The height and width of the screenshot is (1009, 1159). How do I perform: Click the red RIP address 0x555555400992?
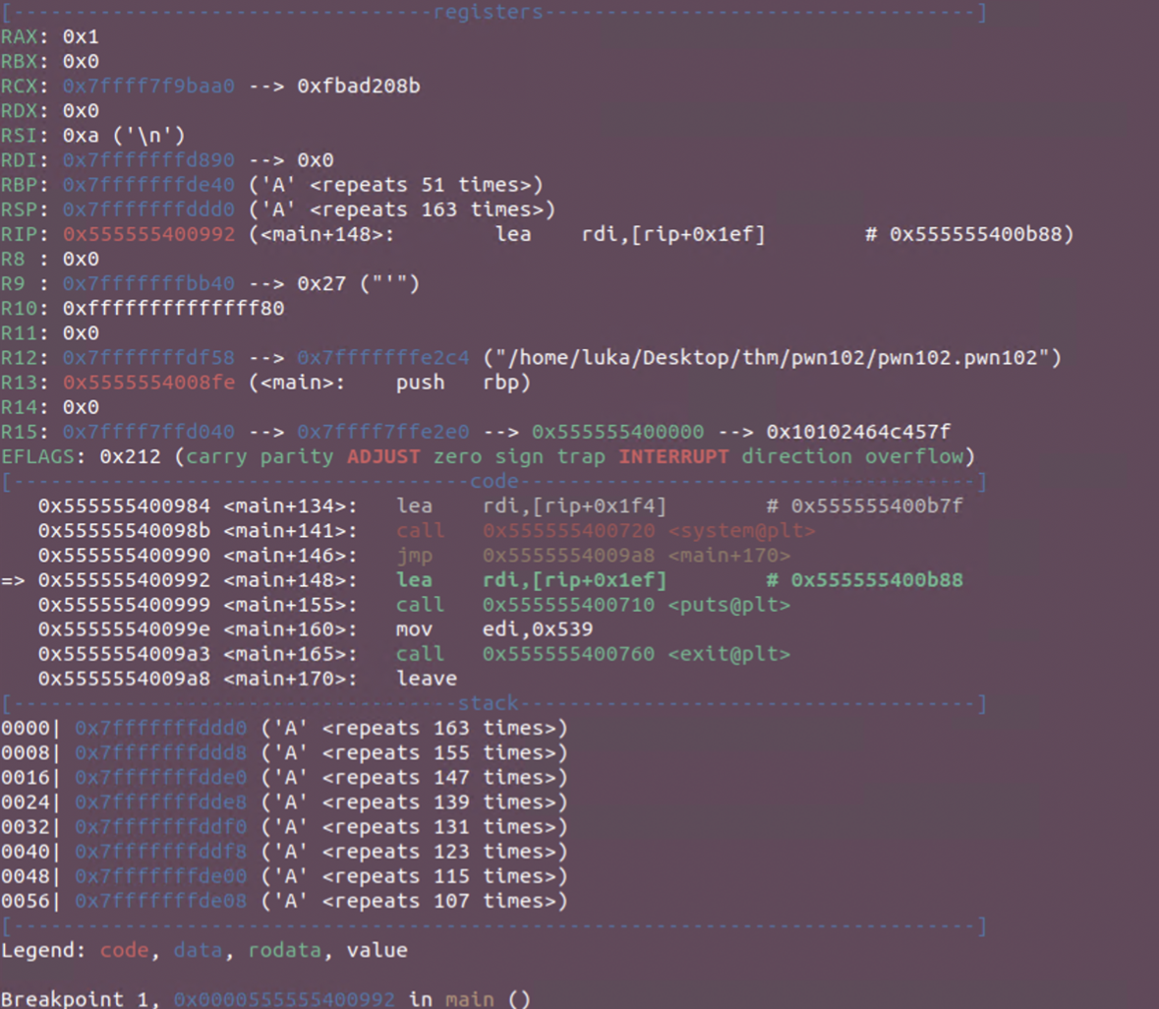tap(148, 234)
